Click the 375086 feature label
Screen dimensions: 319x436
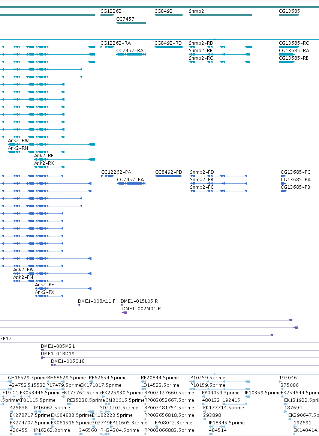(289, 385)
